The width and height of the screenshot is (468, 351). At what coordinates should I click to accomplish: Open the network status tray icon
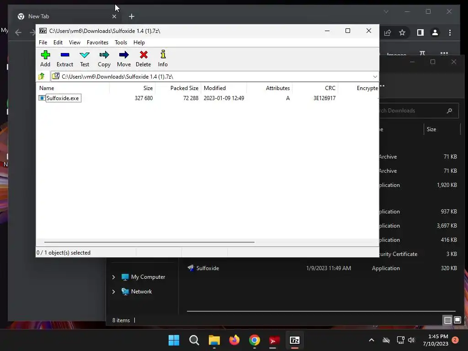(x=400, y=340)
